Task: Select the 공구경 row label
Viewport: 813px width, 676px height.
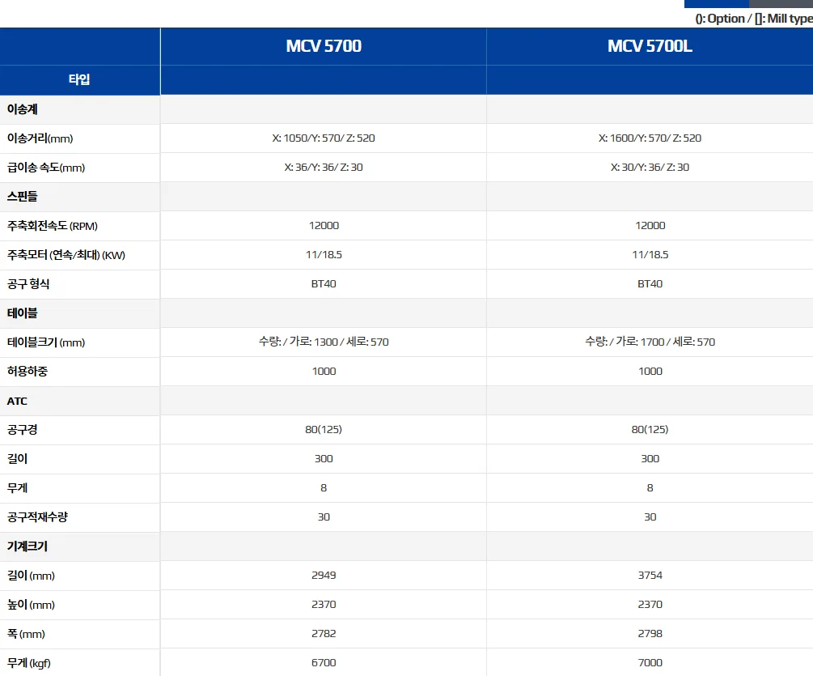Action: click(22, 430)
